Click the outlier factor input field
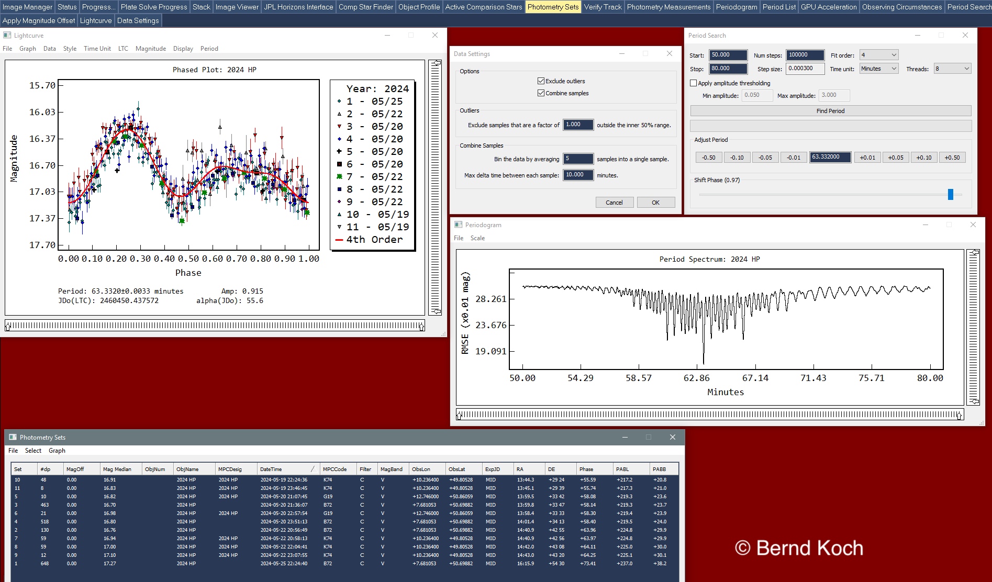The image size is (992, 582). [x=578, y=125]
